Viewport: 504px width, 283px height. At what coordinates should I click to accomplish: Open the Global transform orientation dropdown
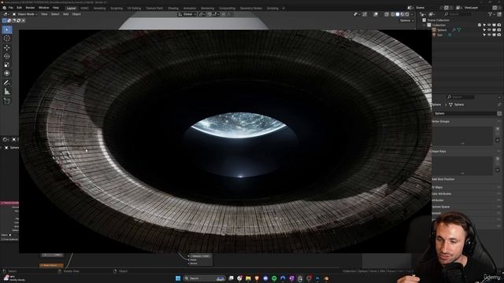tap(187, 14)
